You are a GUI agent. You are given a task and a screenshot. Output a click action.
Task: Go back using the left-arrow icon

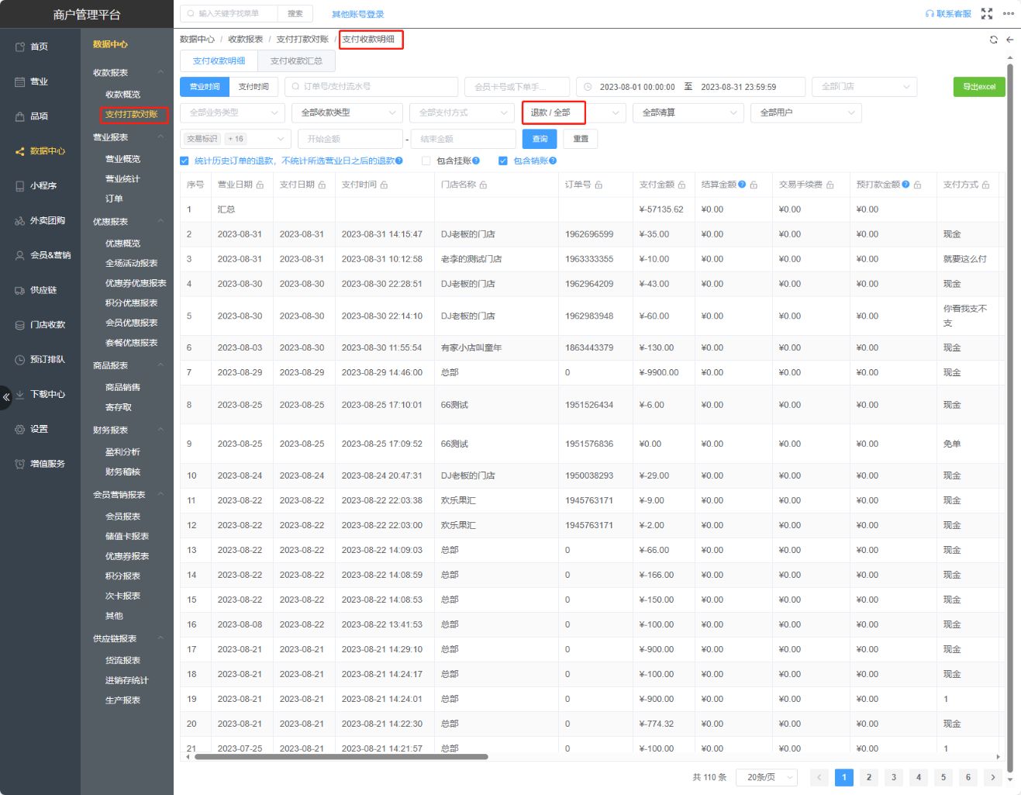1009,40
